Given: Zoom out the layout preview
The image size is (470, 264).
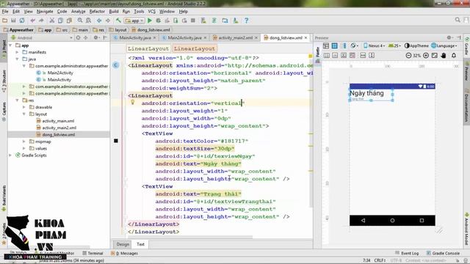Looking at the screenshot, I should coord(408,56).
